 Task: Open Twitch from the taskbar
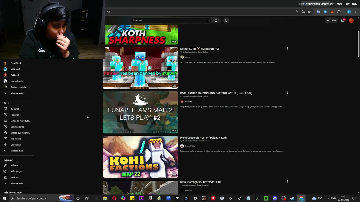click(x=141, y=198)
